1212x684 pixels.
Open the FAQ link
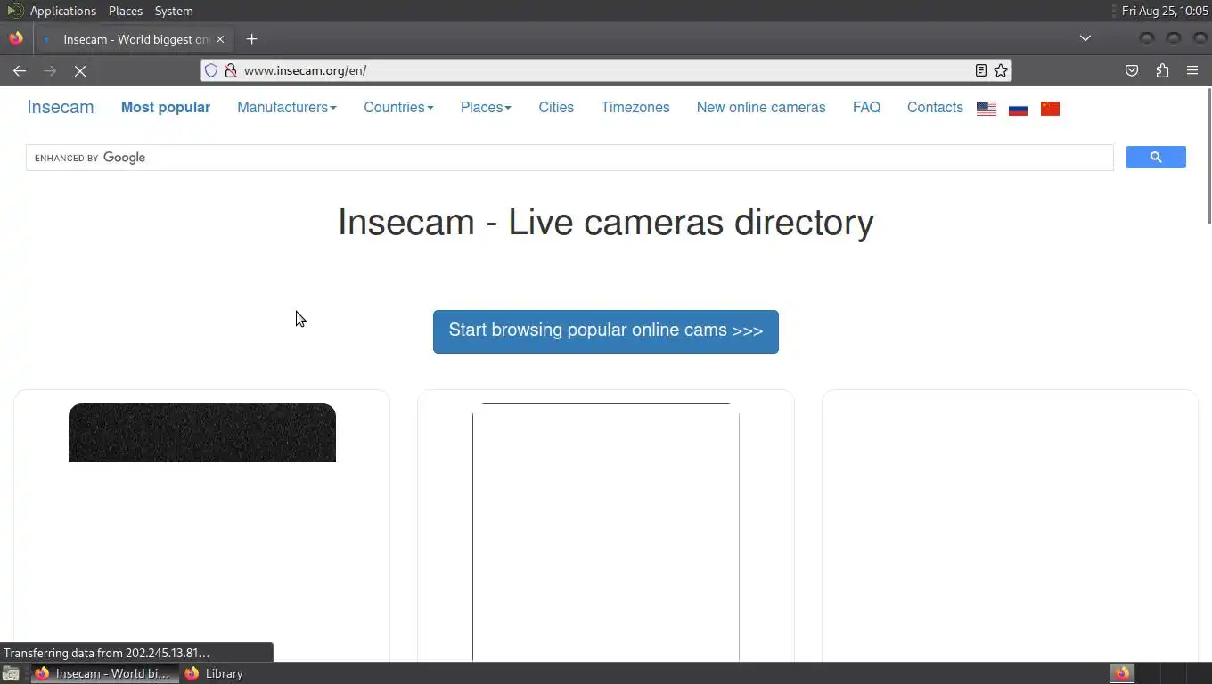[x=866, y=107]
